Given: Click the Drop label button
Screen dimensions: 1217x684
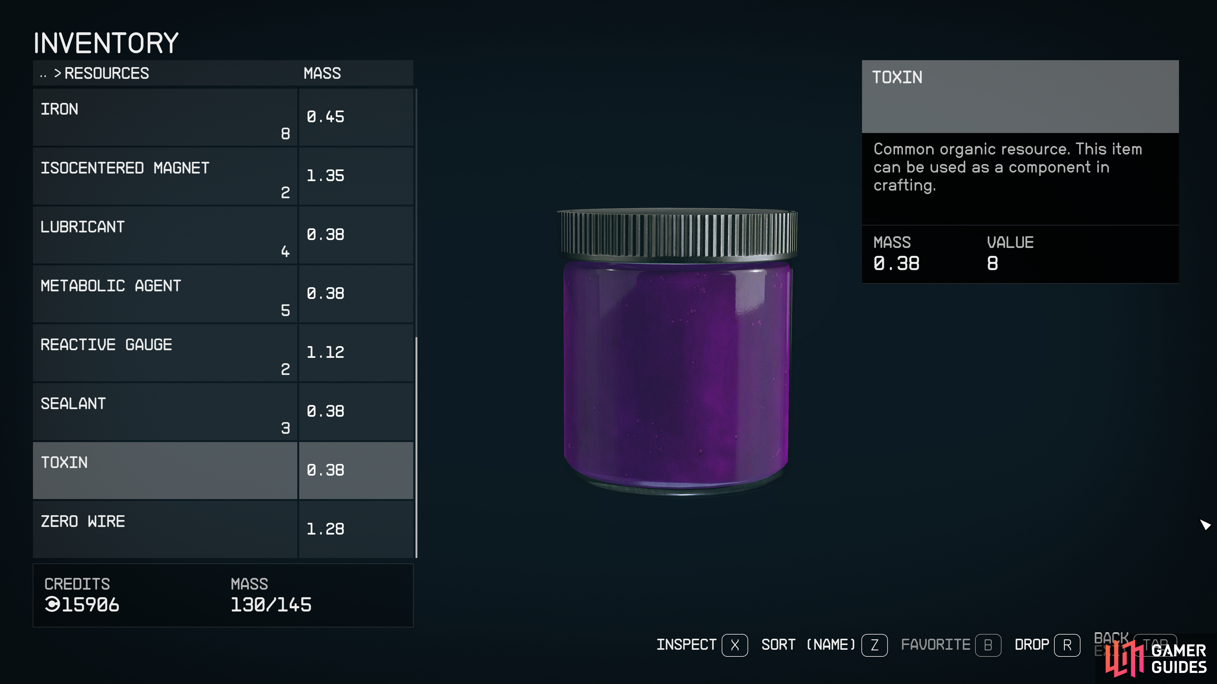Looking at the screenshot, I should 1032,645.
